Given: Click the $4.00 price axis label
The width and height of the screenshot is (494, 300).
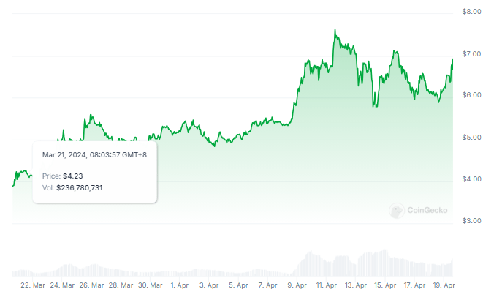Looking at the screenshot, I should [x=471, y=179].
